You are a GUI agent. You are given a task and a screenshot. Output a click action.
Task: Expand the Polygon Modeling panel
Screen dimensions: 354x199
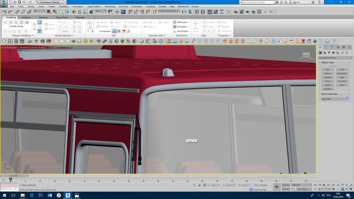[x=23, y=35]
